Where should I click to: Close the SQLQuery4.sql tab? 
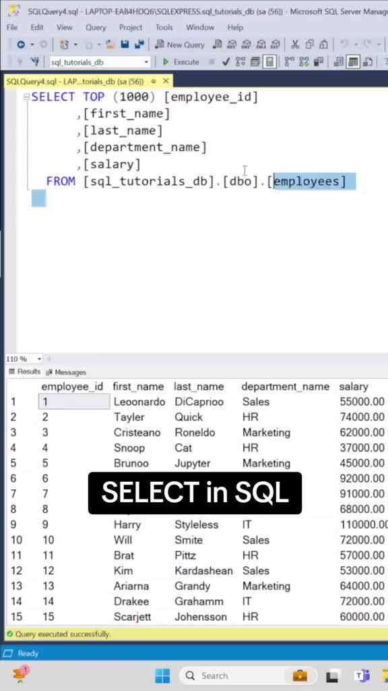166,81
